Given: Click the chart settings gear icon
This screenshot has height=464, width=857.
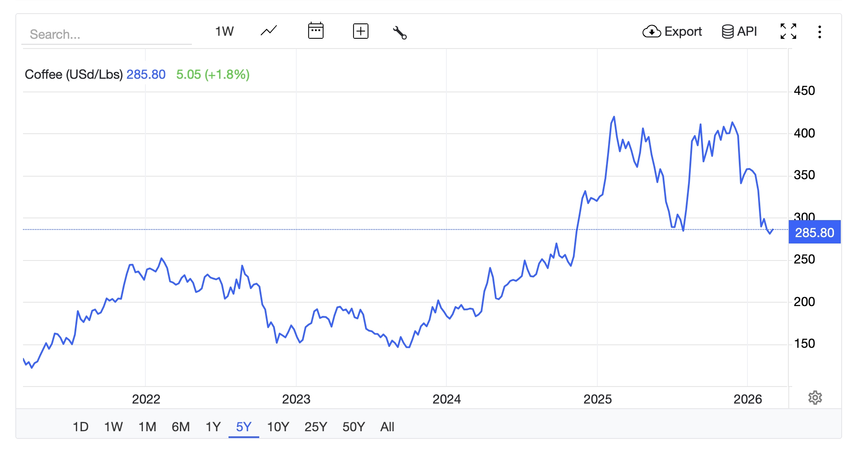Looking at the screenshot, I should point(815,398).
